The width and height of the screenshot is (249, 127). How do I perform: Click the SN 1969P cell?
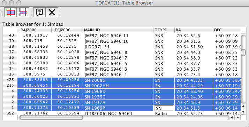(x=118, y=108)
